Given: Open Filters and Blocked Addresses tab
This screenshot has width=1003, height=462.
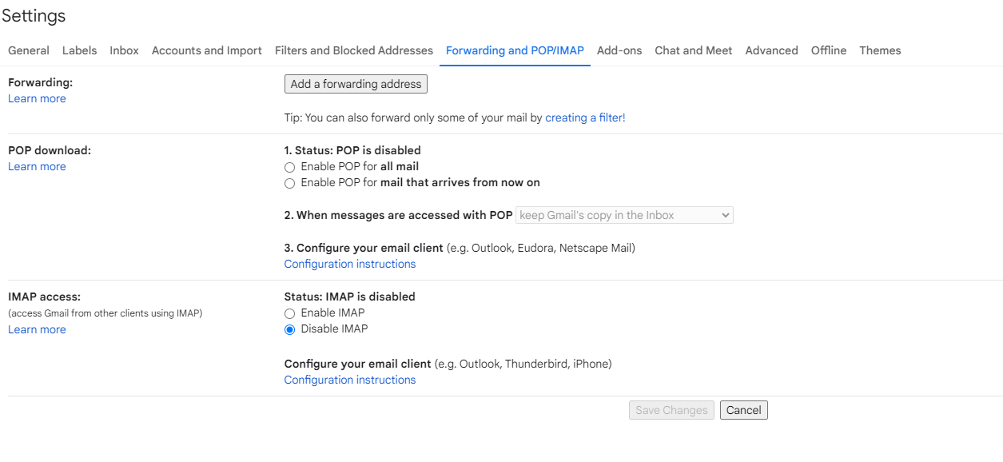Looking at the screenshot, I should (x=353, y=50).
